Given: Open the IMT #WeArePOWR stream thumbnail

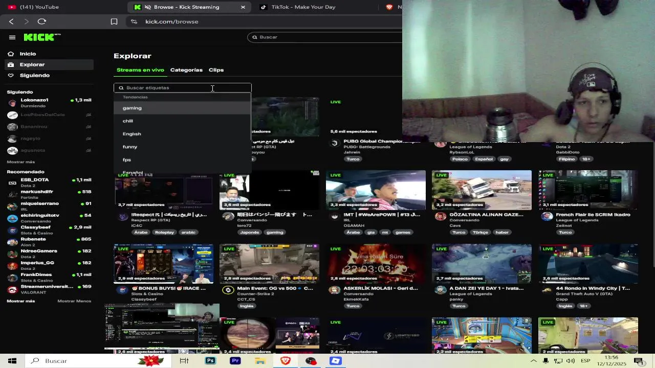Looking at the screenshot, I should click(376, 190).
